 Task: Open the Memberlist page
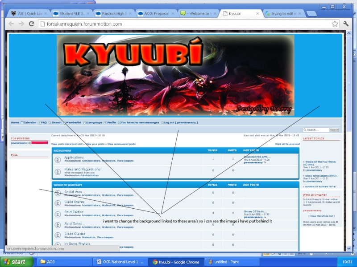tap(72, 123)
